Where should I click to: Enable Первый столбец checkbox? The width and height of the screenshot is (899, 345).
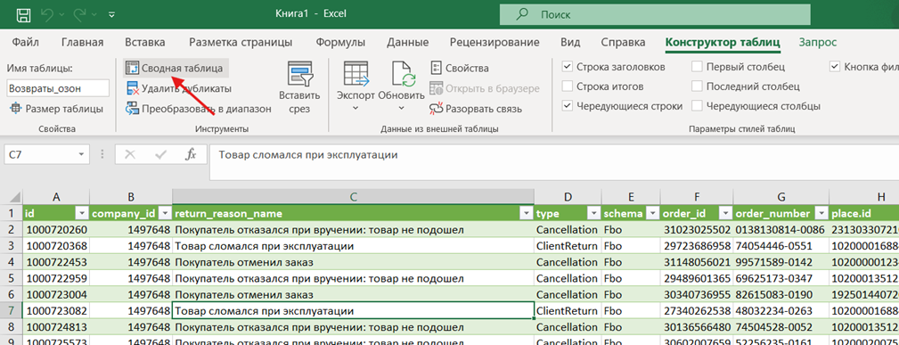697,67
